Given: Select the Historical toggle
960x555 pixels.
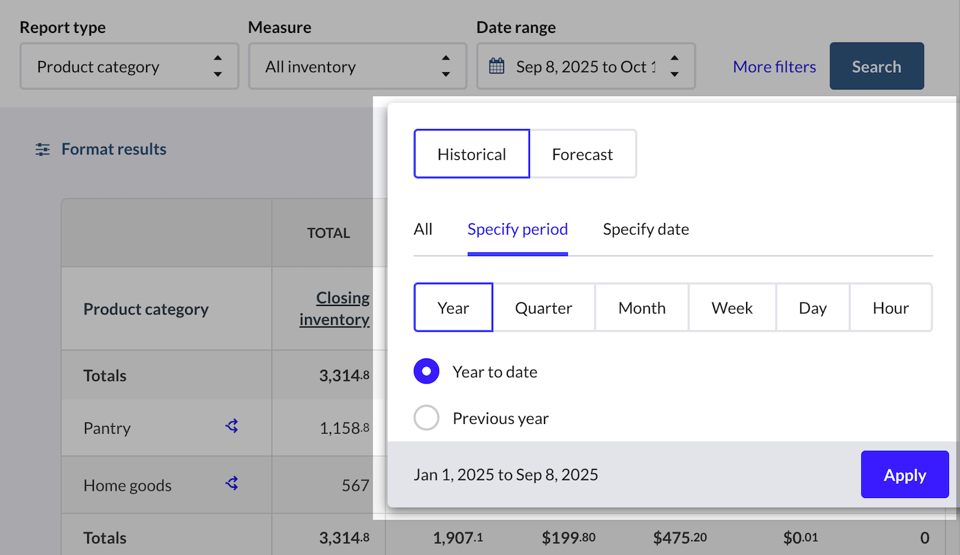Looking at the screenshot, I should (x=471, y=154).
